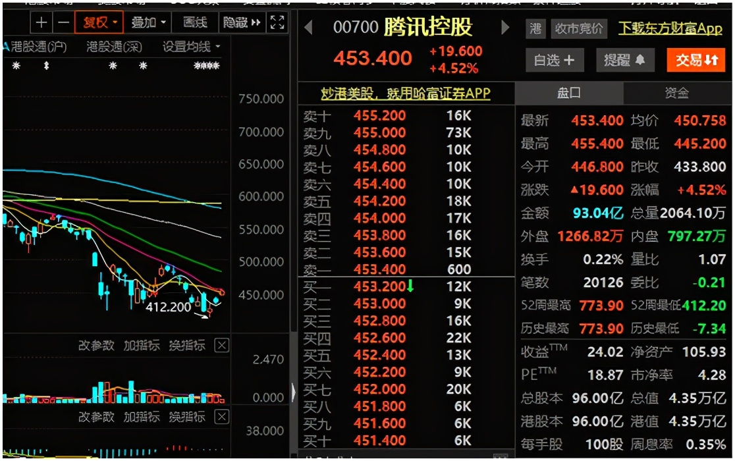Image resolution: width=735 pixels, height=461 pixels.
Task: Click the panel splitter collapse arrow handle
Action: click(293, 393)
